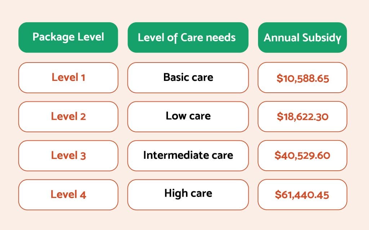Screen dimensions: 369x230
Task: Click the word Subsidy in header
Action: (x=321, y=38)
